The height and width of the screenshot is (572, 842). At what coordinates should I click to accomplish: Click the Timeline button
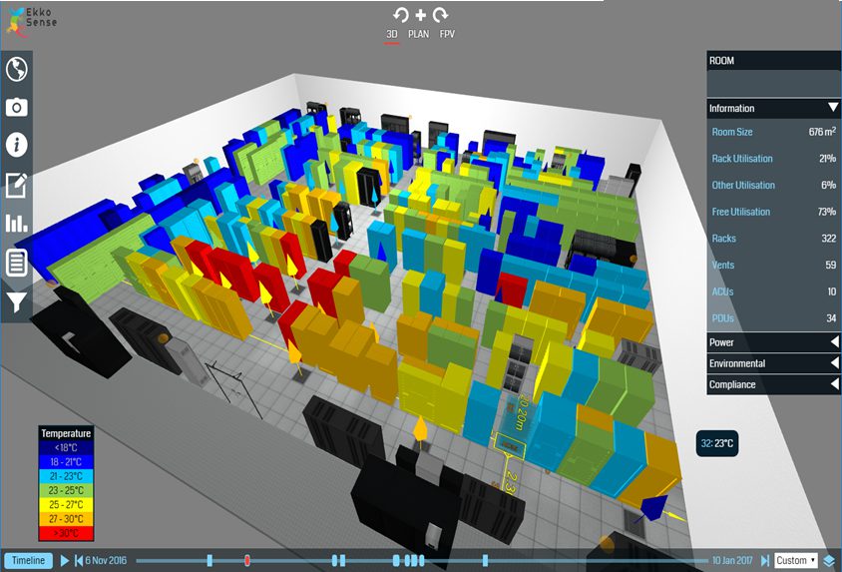(x=28, y=561)
